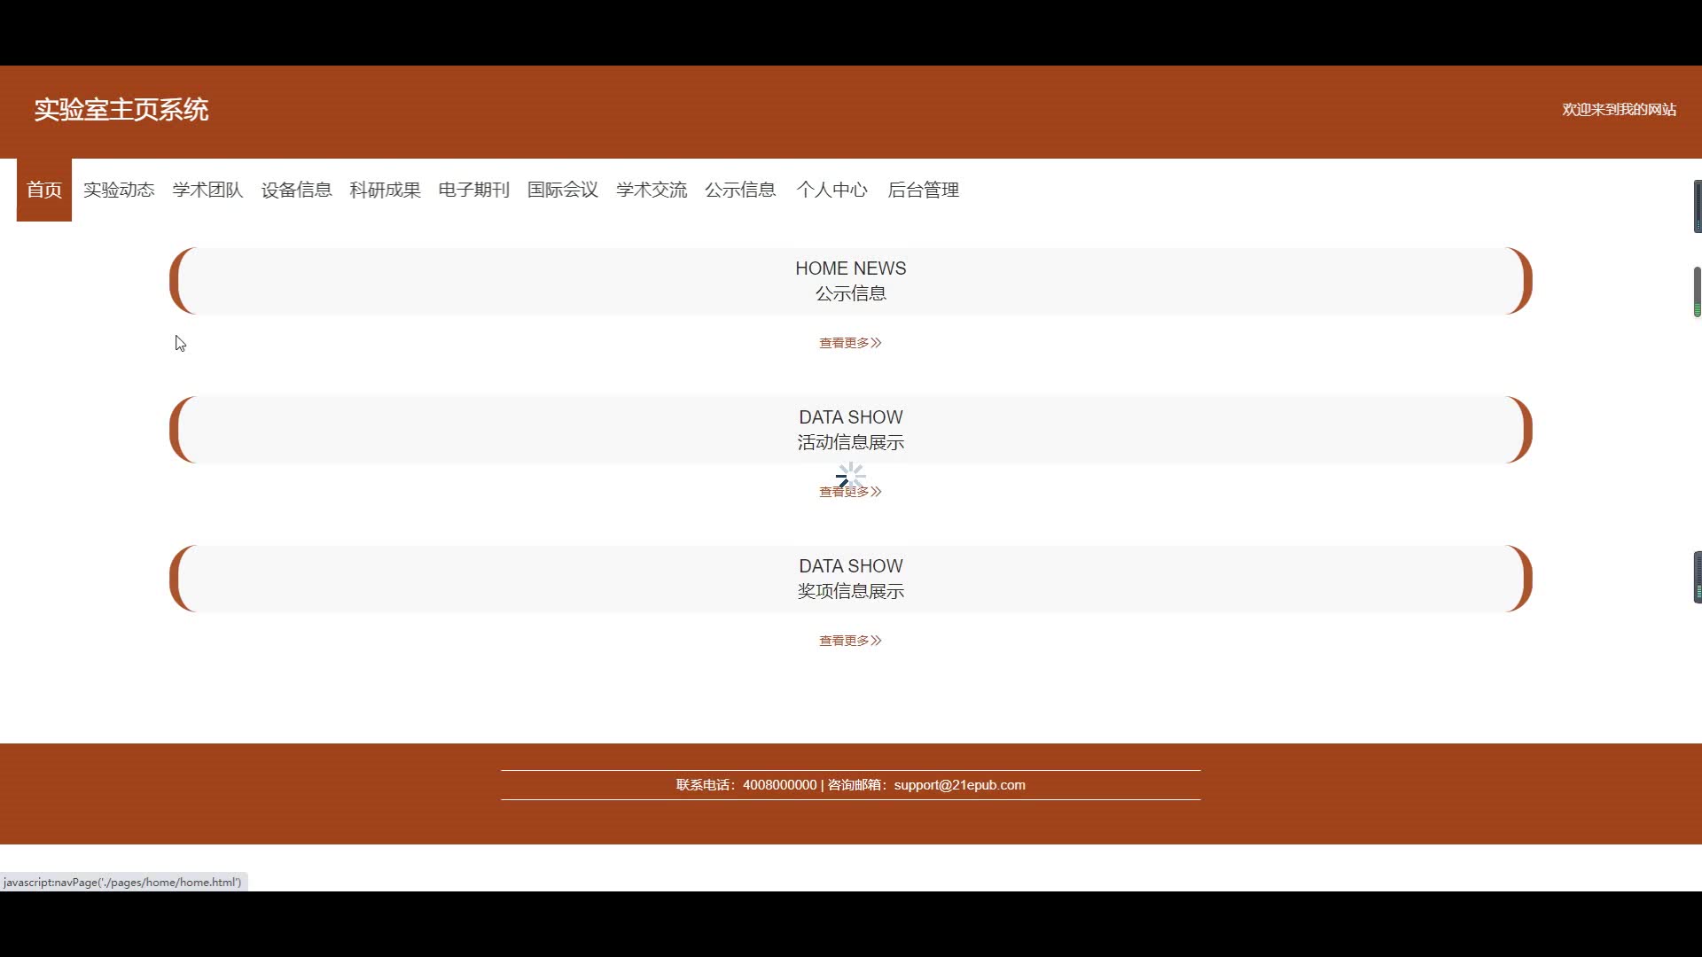The width and height of the screenshot is (1702, 957).
Task: Click the DATA SHOW 活动信息展示 banner
Action: tap(850, 430)
